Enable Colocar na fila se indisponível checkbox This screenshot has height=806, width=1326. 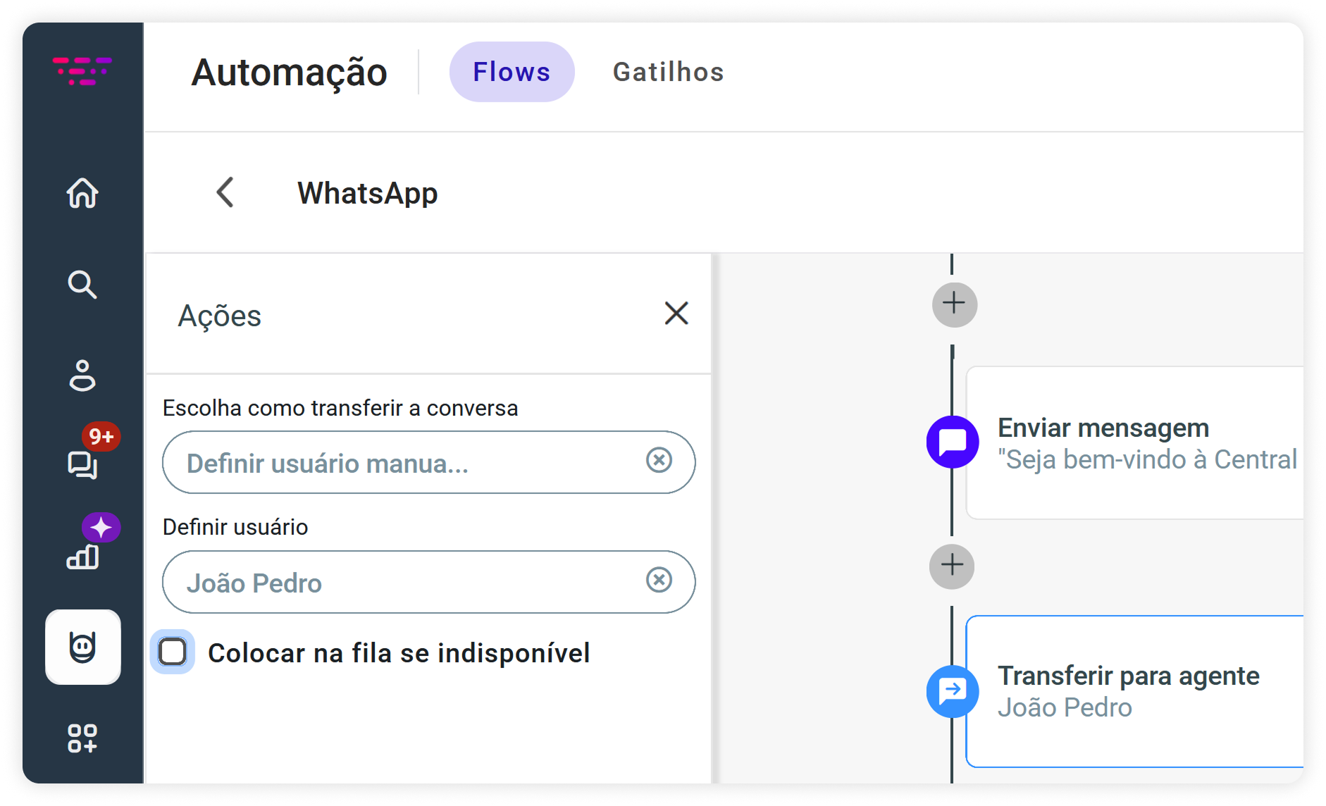click(173, 652)
